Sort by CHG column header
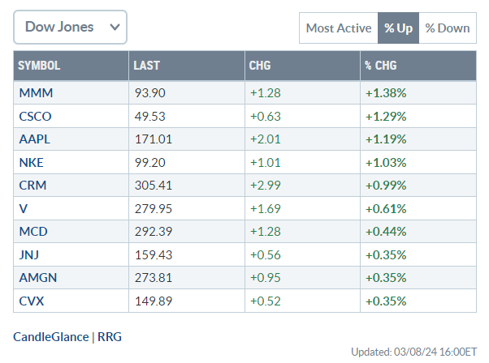The image size is (489, 363). (259, 66)
